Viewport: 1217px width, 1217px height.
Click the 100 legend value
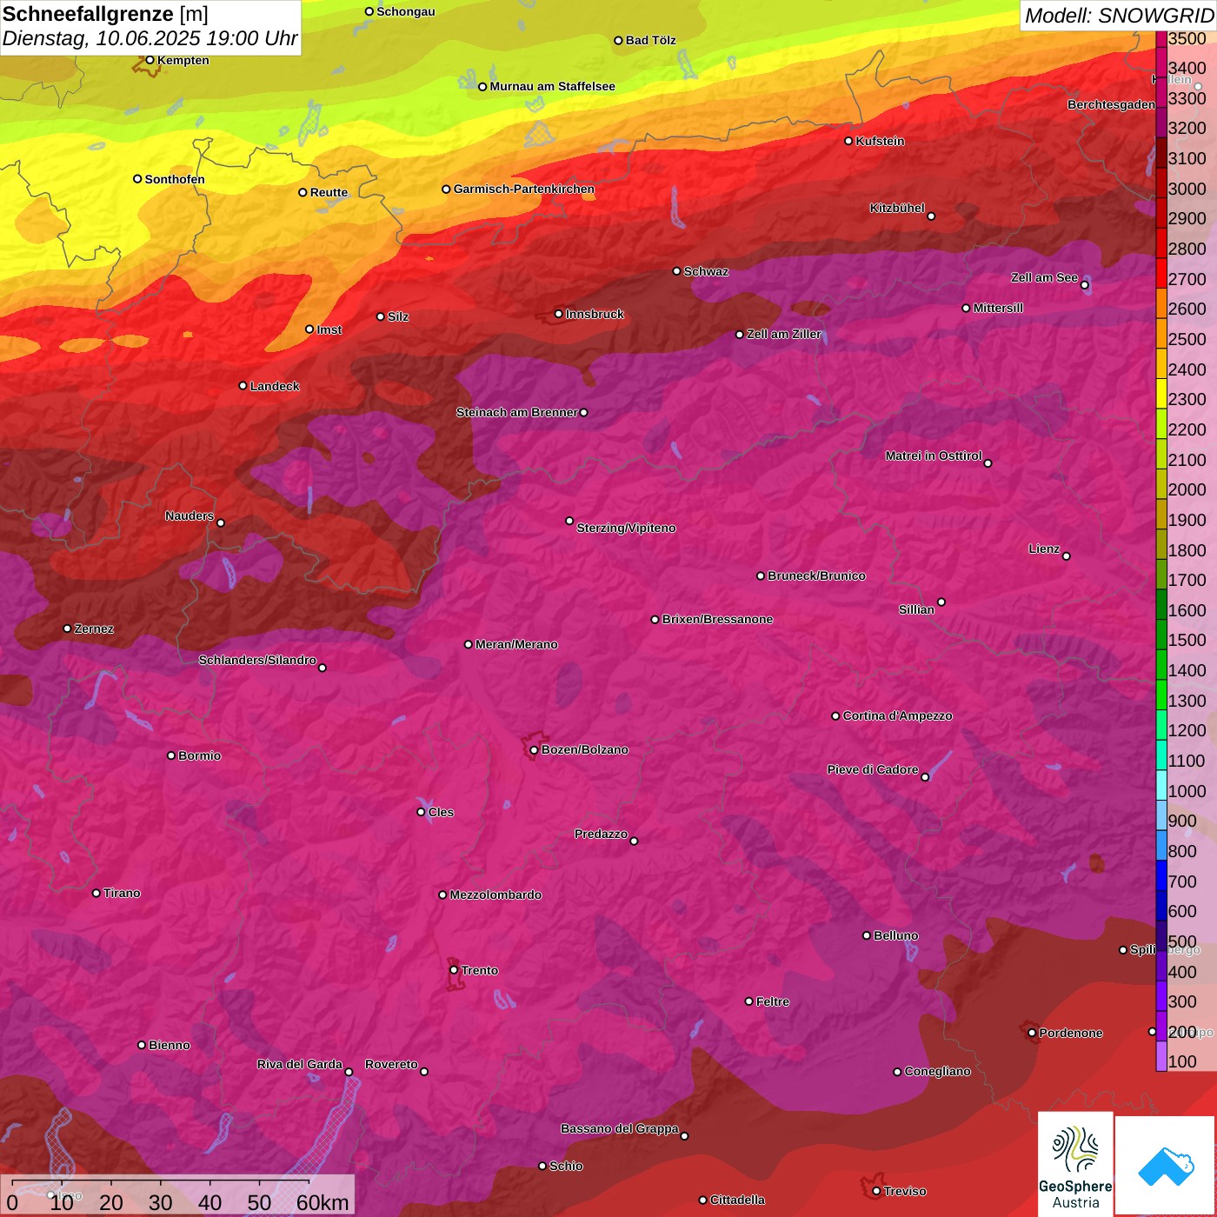pyautogui.click(x=1183, y=1062)
